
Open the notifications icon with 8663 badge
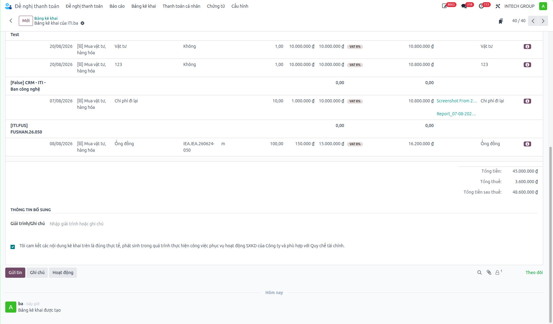pyautogui.click(x=444, y=6)
